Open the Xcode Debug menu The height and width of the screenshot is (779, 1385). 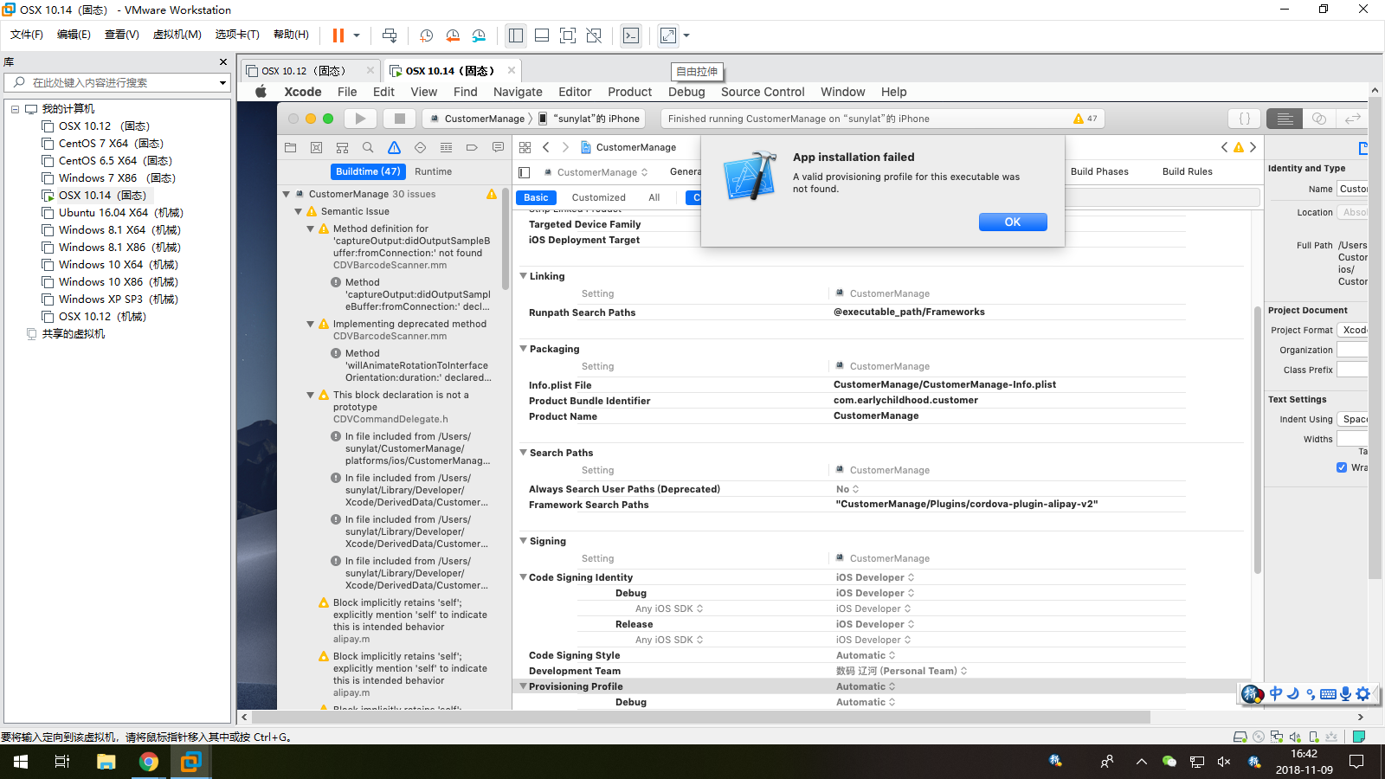(686, 92)
